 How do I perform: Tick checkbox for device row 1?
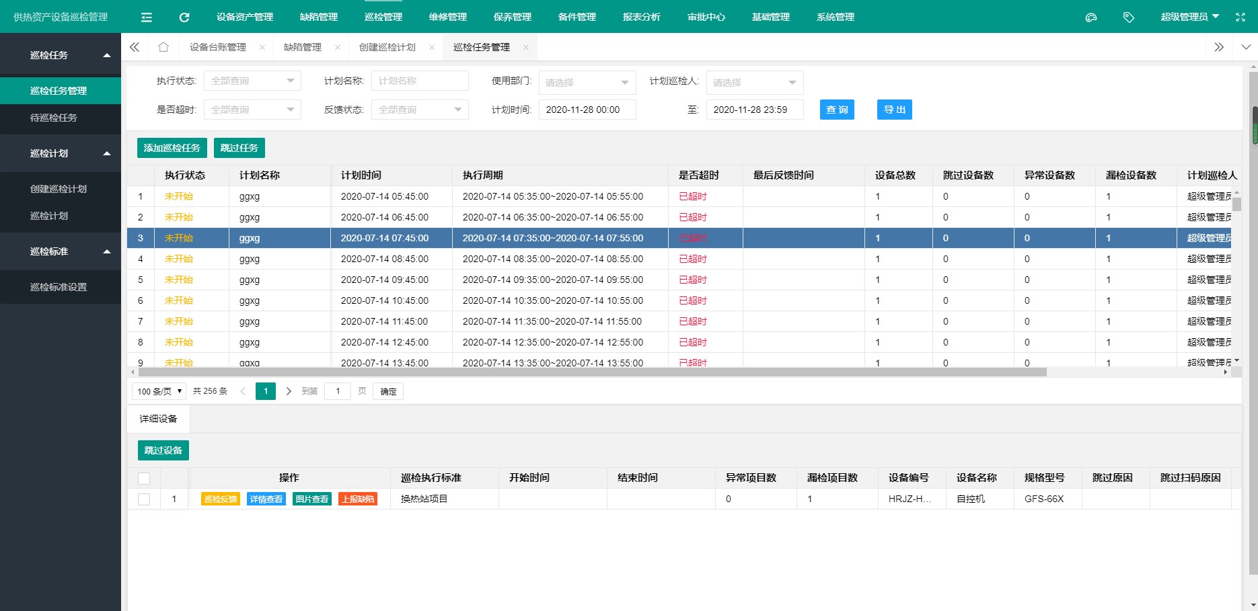144,499
